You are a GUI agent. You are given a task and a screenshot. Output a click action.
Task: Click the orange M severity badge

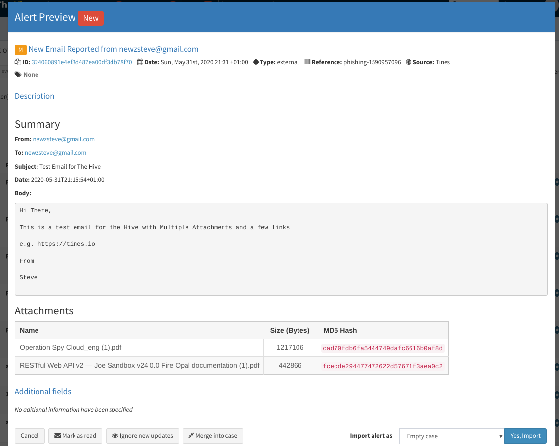(x=21, y=50)
